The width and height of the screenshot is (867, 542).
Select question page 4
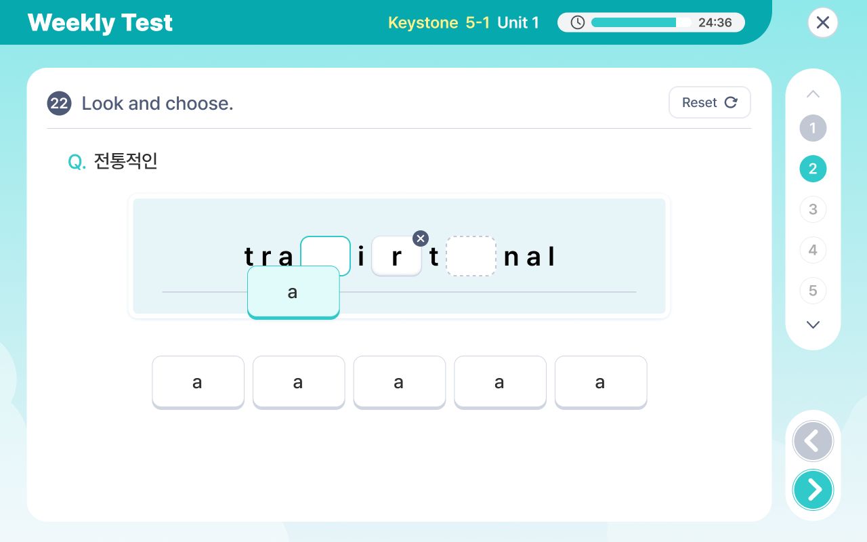(x=813, y=250)
